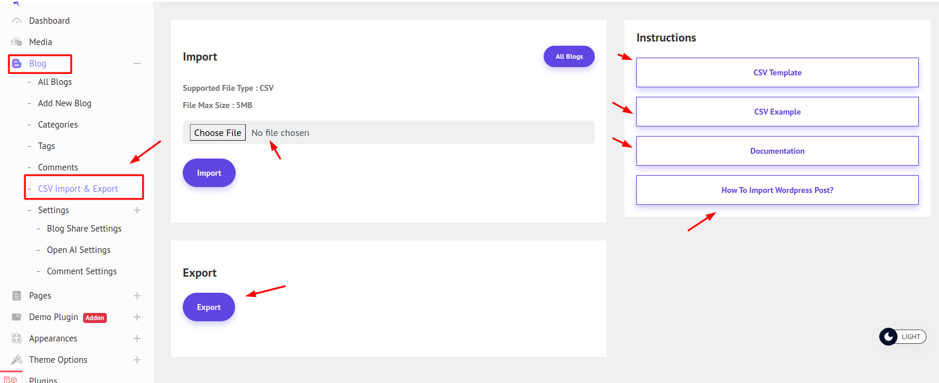Click the Appearances icon

[x=17, y=338]
